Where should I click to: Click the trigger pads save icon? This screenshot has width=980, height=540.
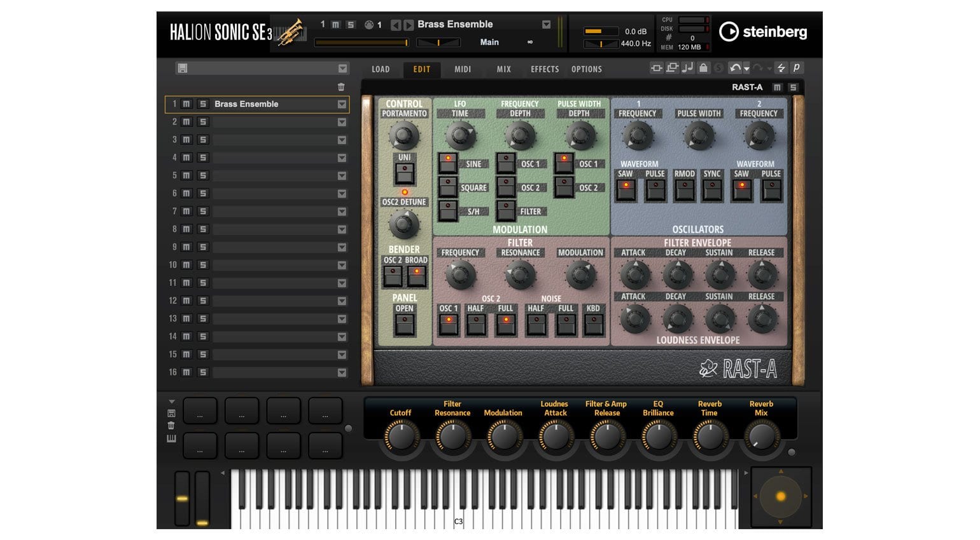tap(171, 413)
